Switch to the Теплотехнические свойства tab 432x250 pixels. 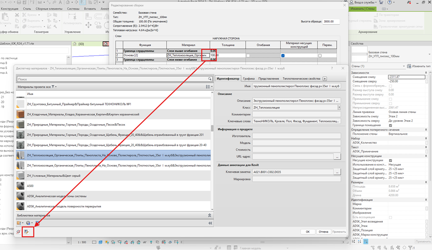[302, 79]
